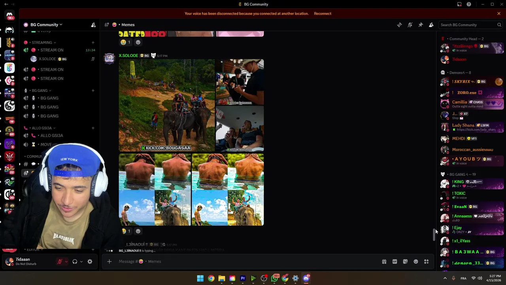Toggle the reaction under the pool collage
Image resolution: width=506 pixels, height=285 pixels.
126,231
